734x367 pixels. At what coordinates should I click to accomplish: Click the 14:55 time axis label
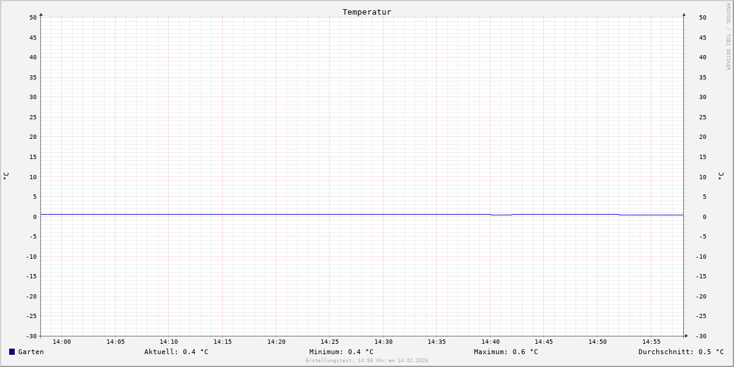[651, 341]
